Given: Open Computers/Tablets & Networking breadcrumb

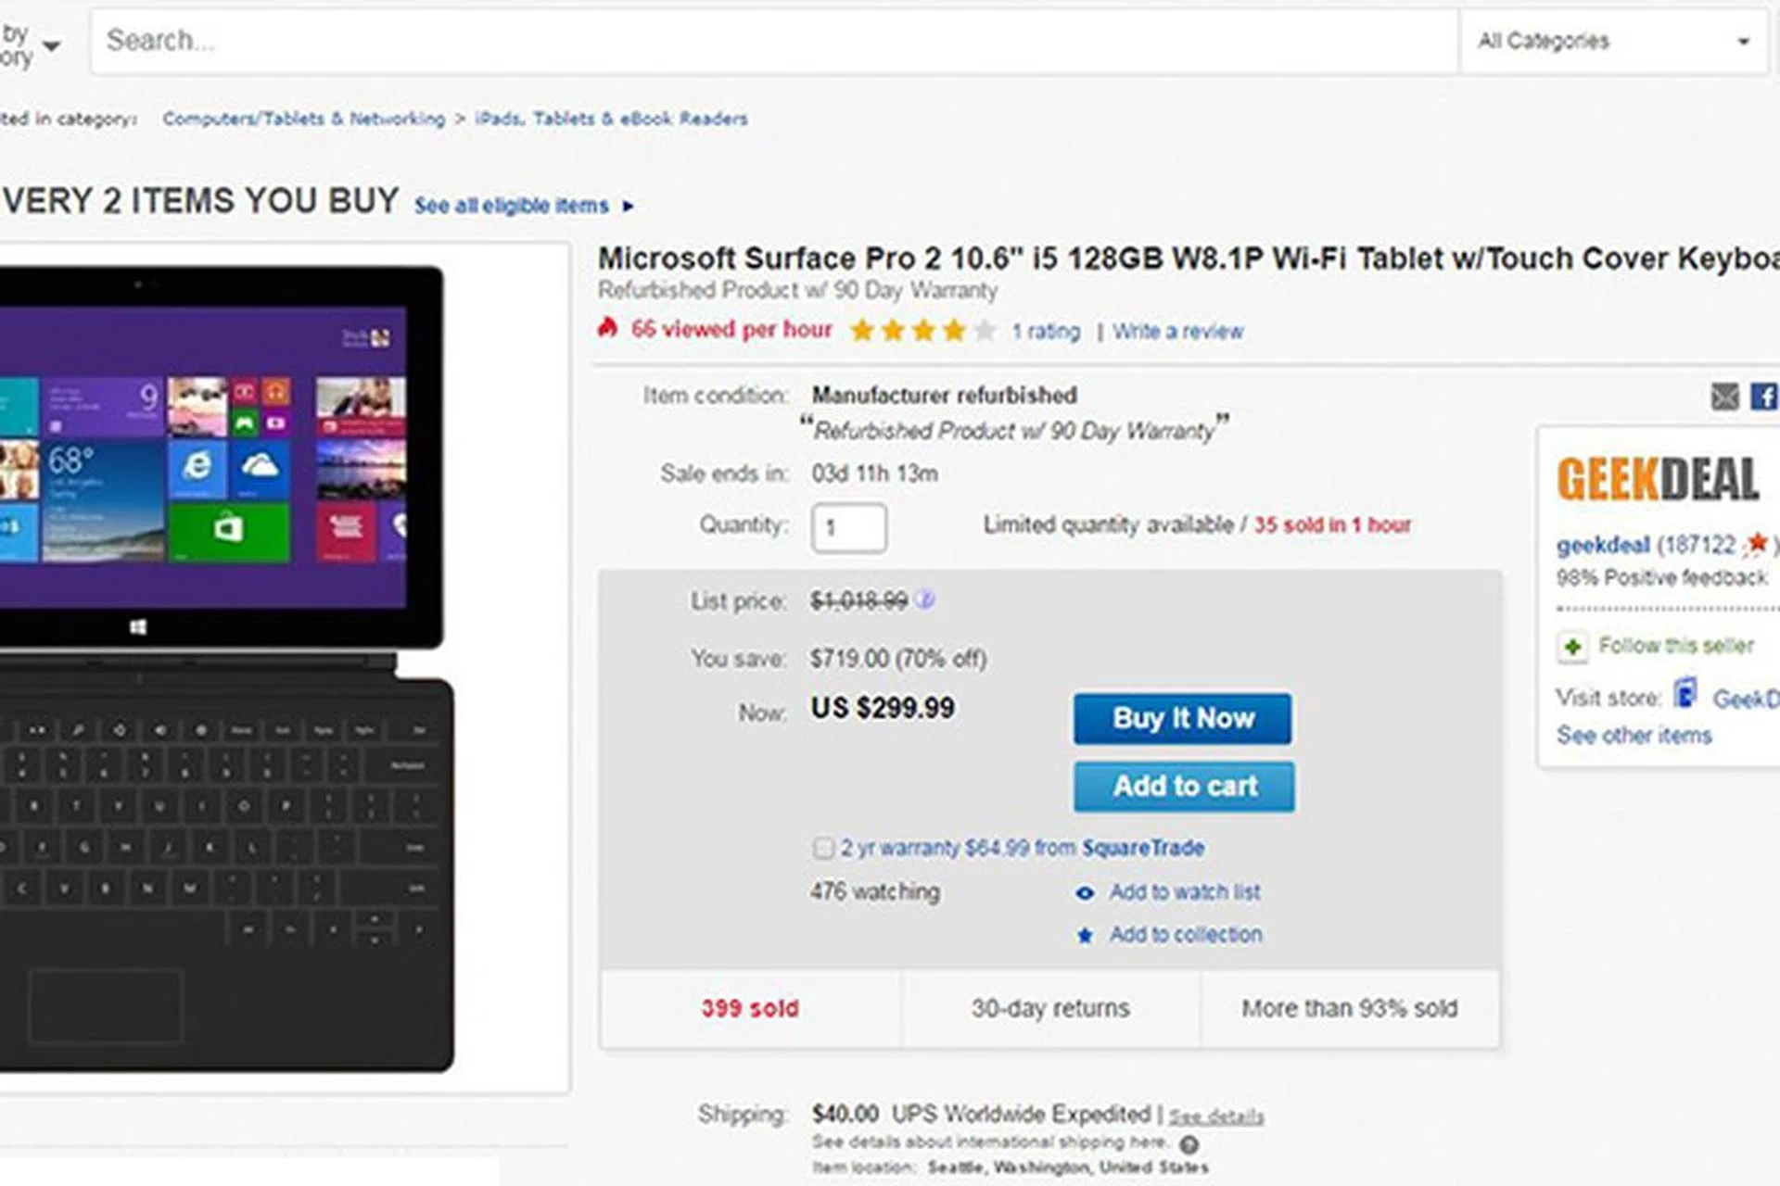Looking at the screenshot, I should coord(303,119).
